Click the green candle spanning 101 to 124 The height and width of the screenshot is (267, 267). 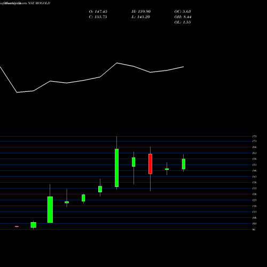point(50,210)
